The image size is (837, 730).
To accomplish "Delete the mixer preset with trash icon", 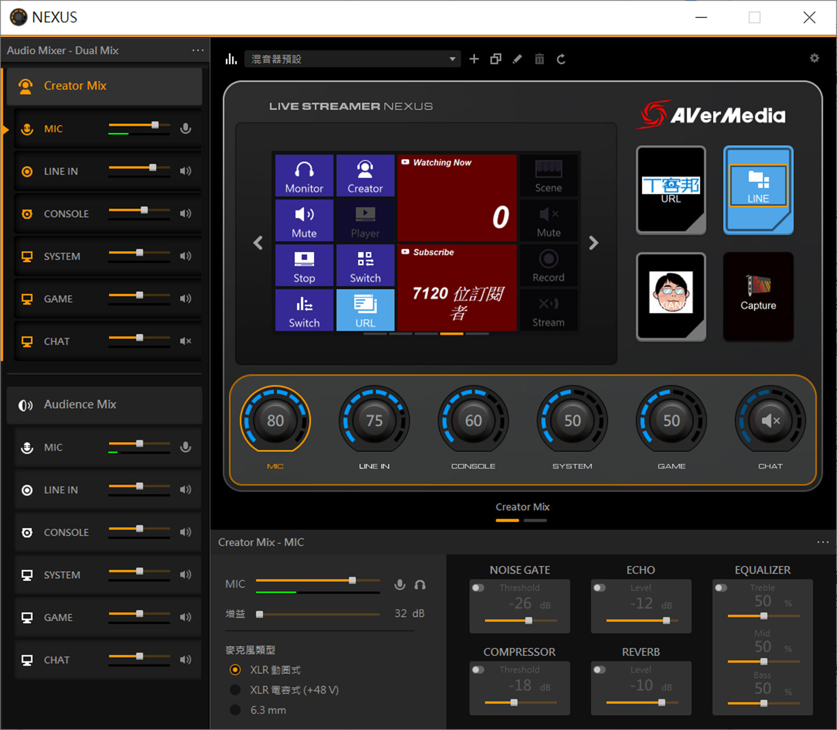I will 539,59.
